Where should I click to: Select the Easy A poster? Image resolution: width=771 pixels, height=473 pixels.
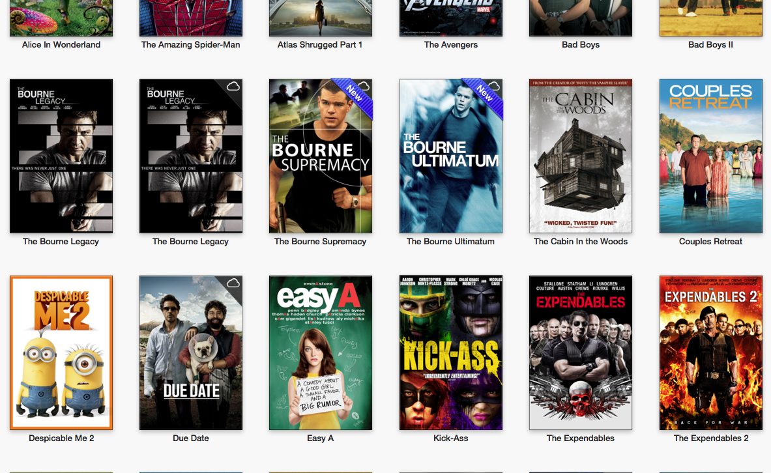click(321, 352)
